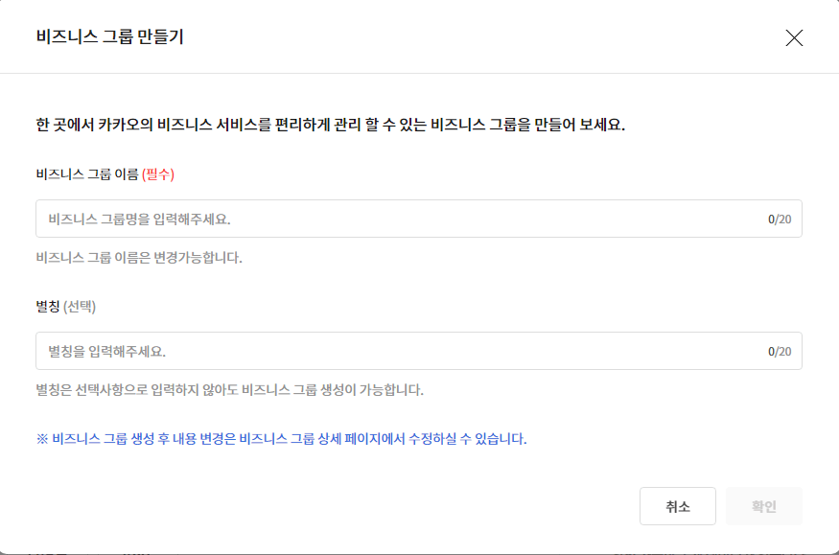The image size is (839, 555).
Task: Click the empty area beside the 취소 button
Action: (527, 506)
